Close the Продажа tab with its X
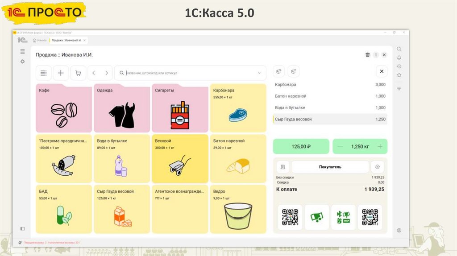The height and width of the screenshot is (256, 457). [x=84, y=40]
